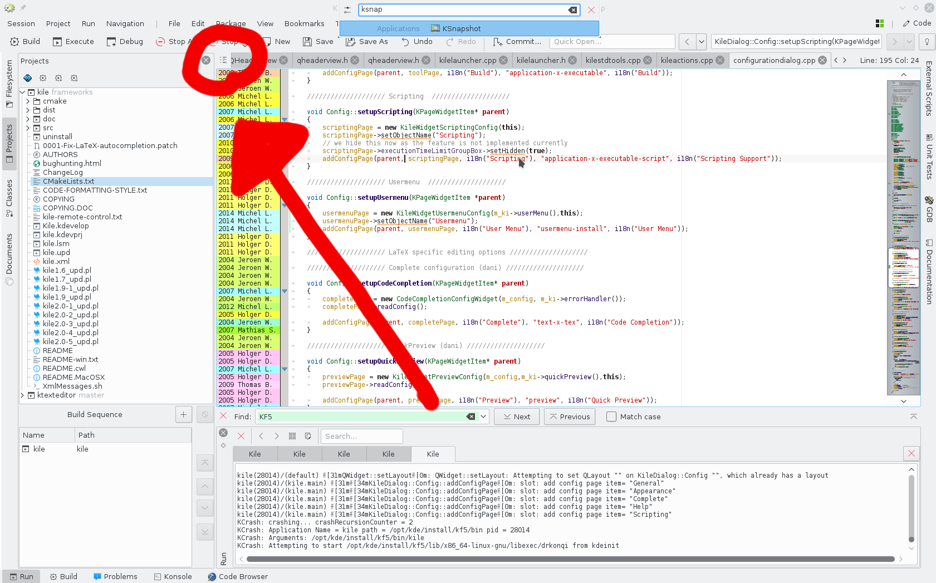
Task: Open the Find history dropdown
Action: (484, 417)
